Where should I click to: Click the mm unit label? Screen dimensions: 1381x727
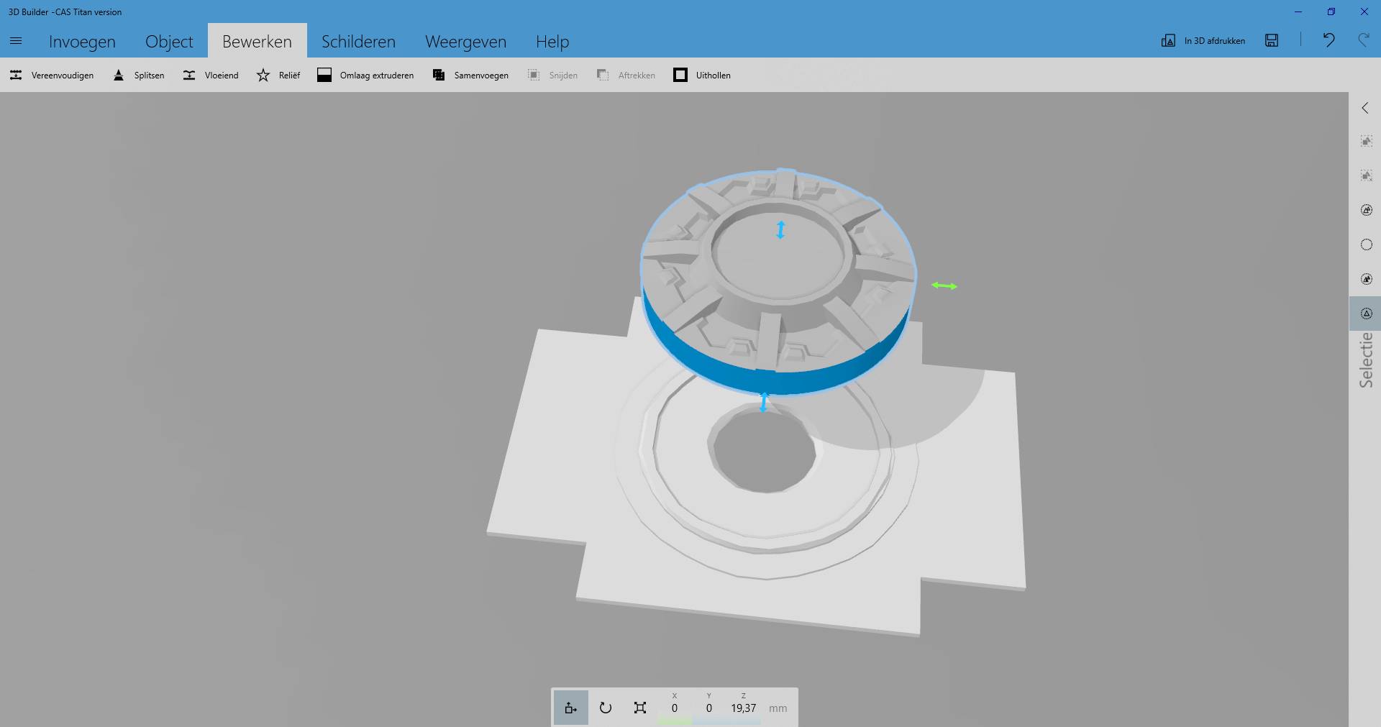(778, 708)
